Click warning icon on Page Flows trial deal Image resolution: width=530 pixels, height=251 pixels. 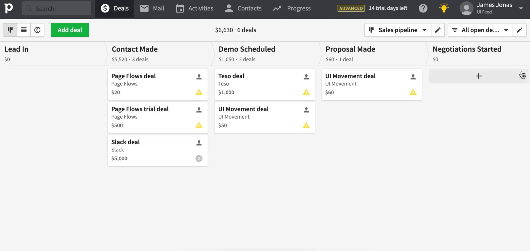point(199,125)
